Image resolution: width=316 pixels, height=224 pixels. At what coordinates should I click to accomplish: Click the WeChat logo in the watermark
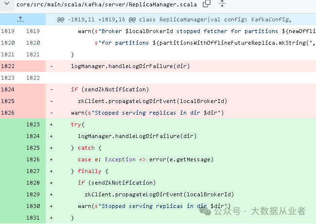coord(205,211)
